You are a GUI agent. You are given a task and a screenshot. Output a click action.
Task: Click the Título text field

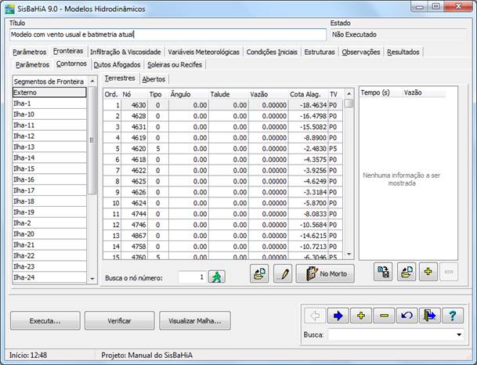168,34
